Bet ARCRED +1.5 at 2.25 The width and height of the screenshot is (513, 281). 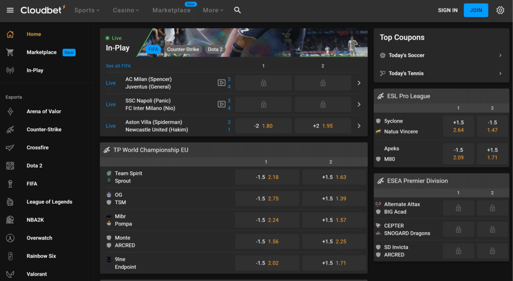tap(334, 242)
